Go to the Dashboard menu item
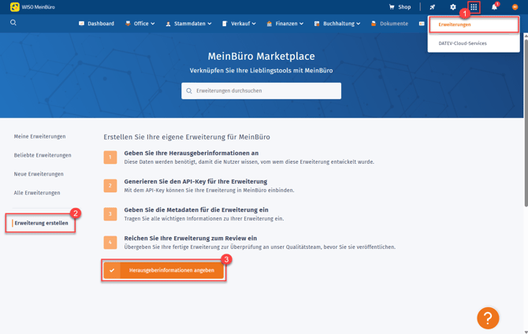The width and height of the screenshot is (528, 334). (96, 24)
